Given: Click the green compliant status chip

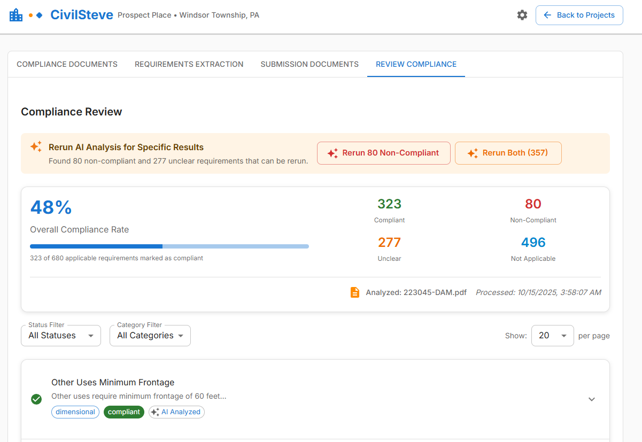Looking at the screenshot, I should (124, 412).
